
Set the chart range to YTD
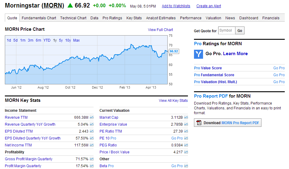click(47, 40)
